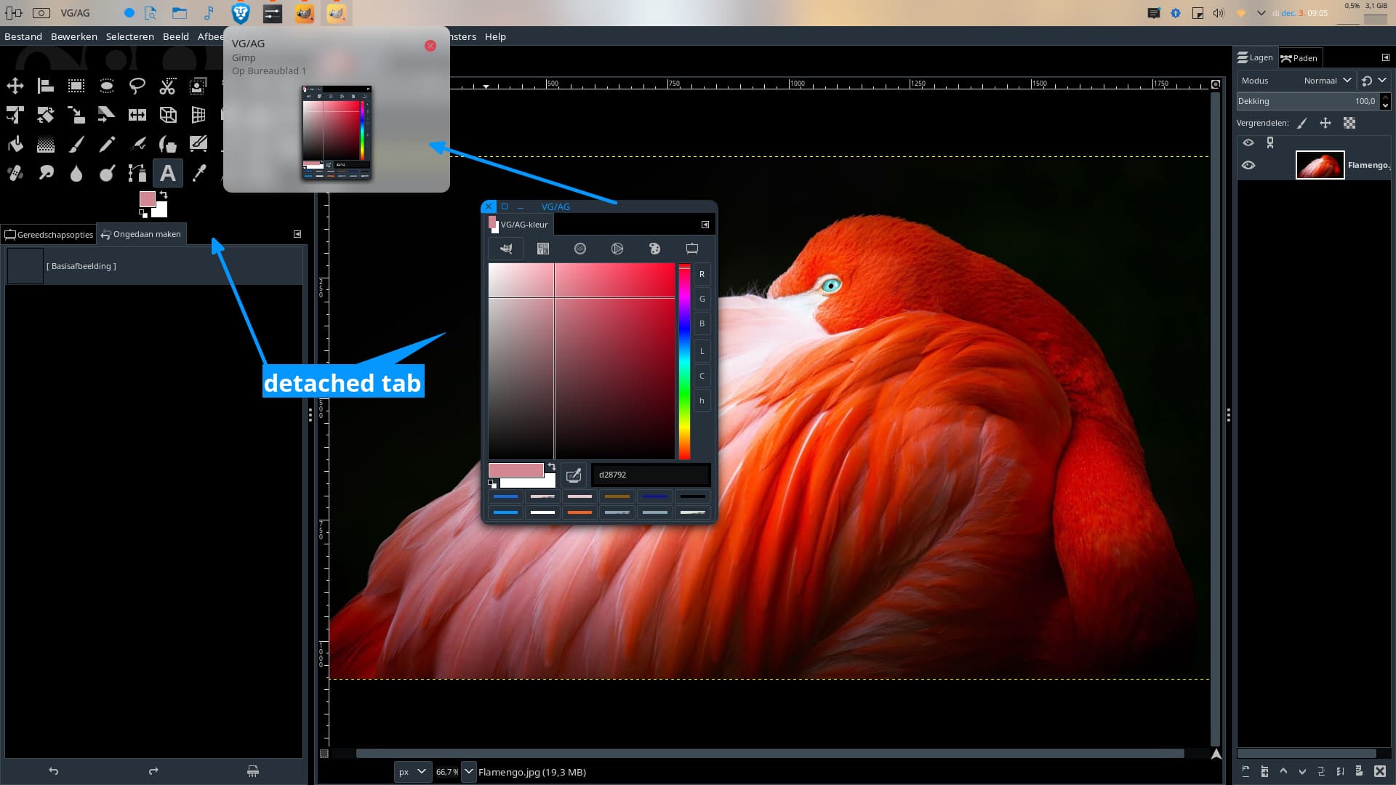Select the Color Picker eyedropper tool
This screenshot has height=785, width=1396.
point(198,173)
